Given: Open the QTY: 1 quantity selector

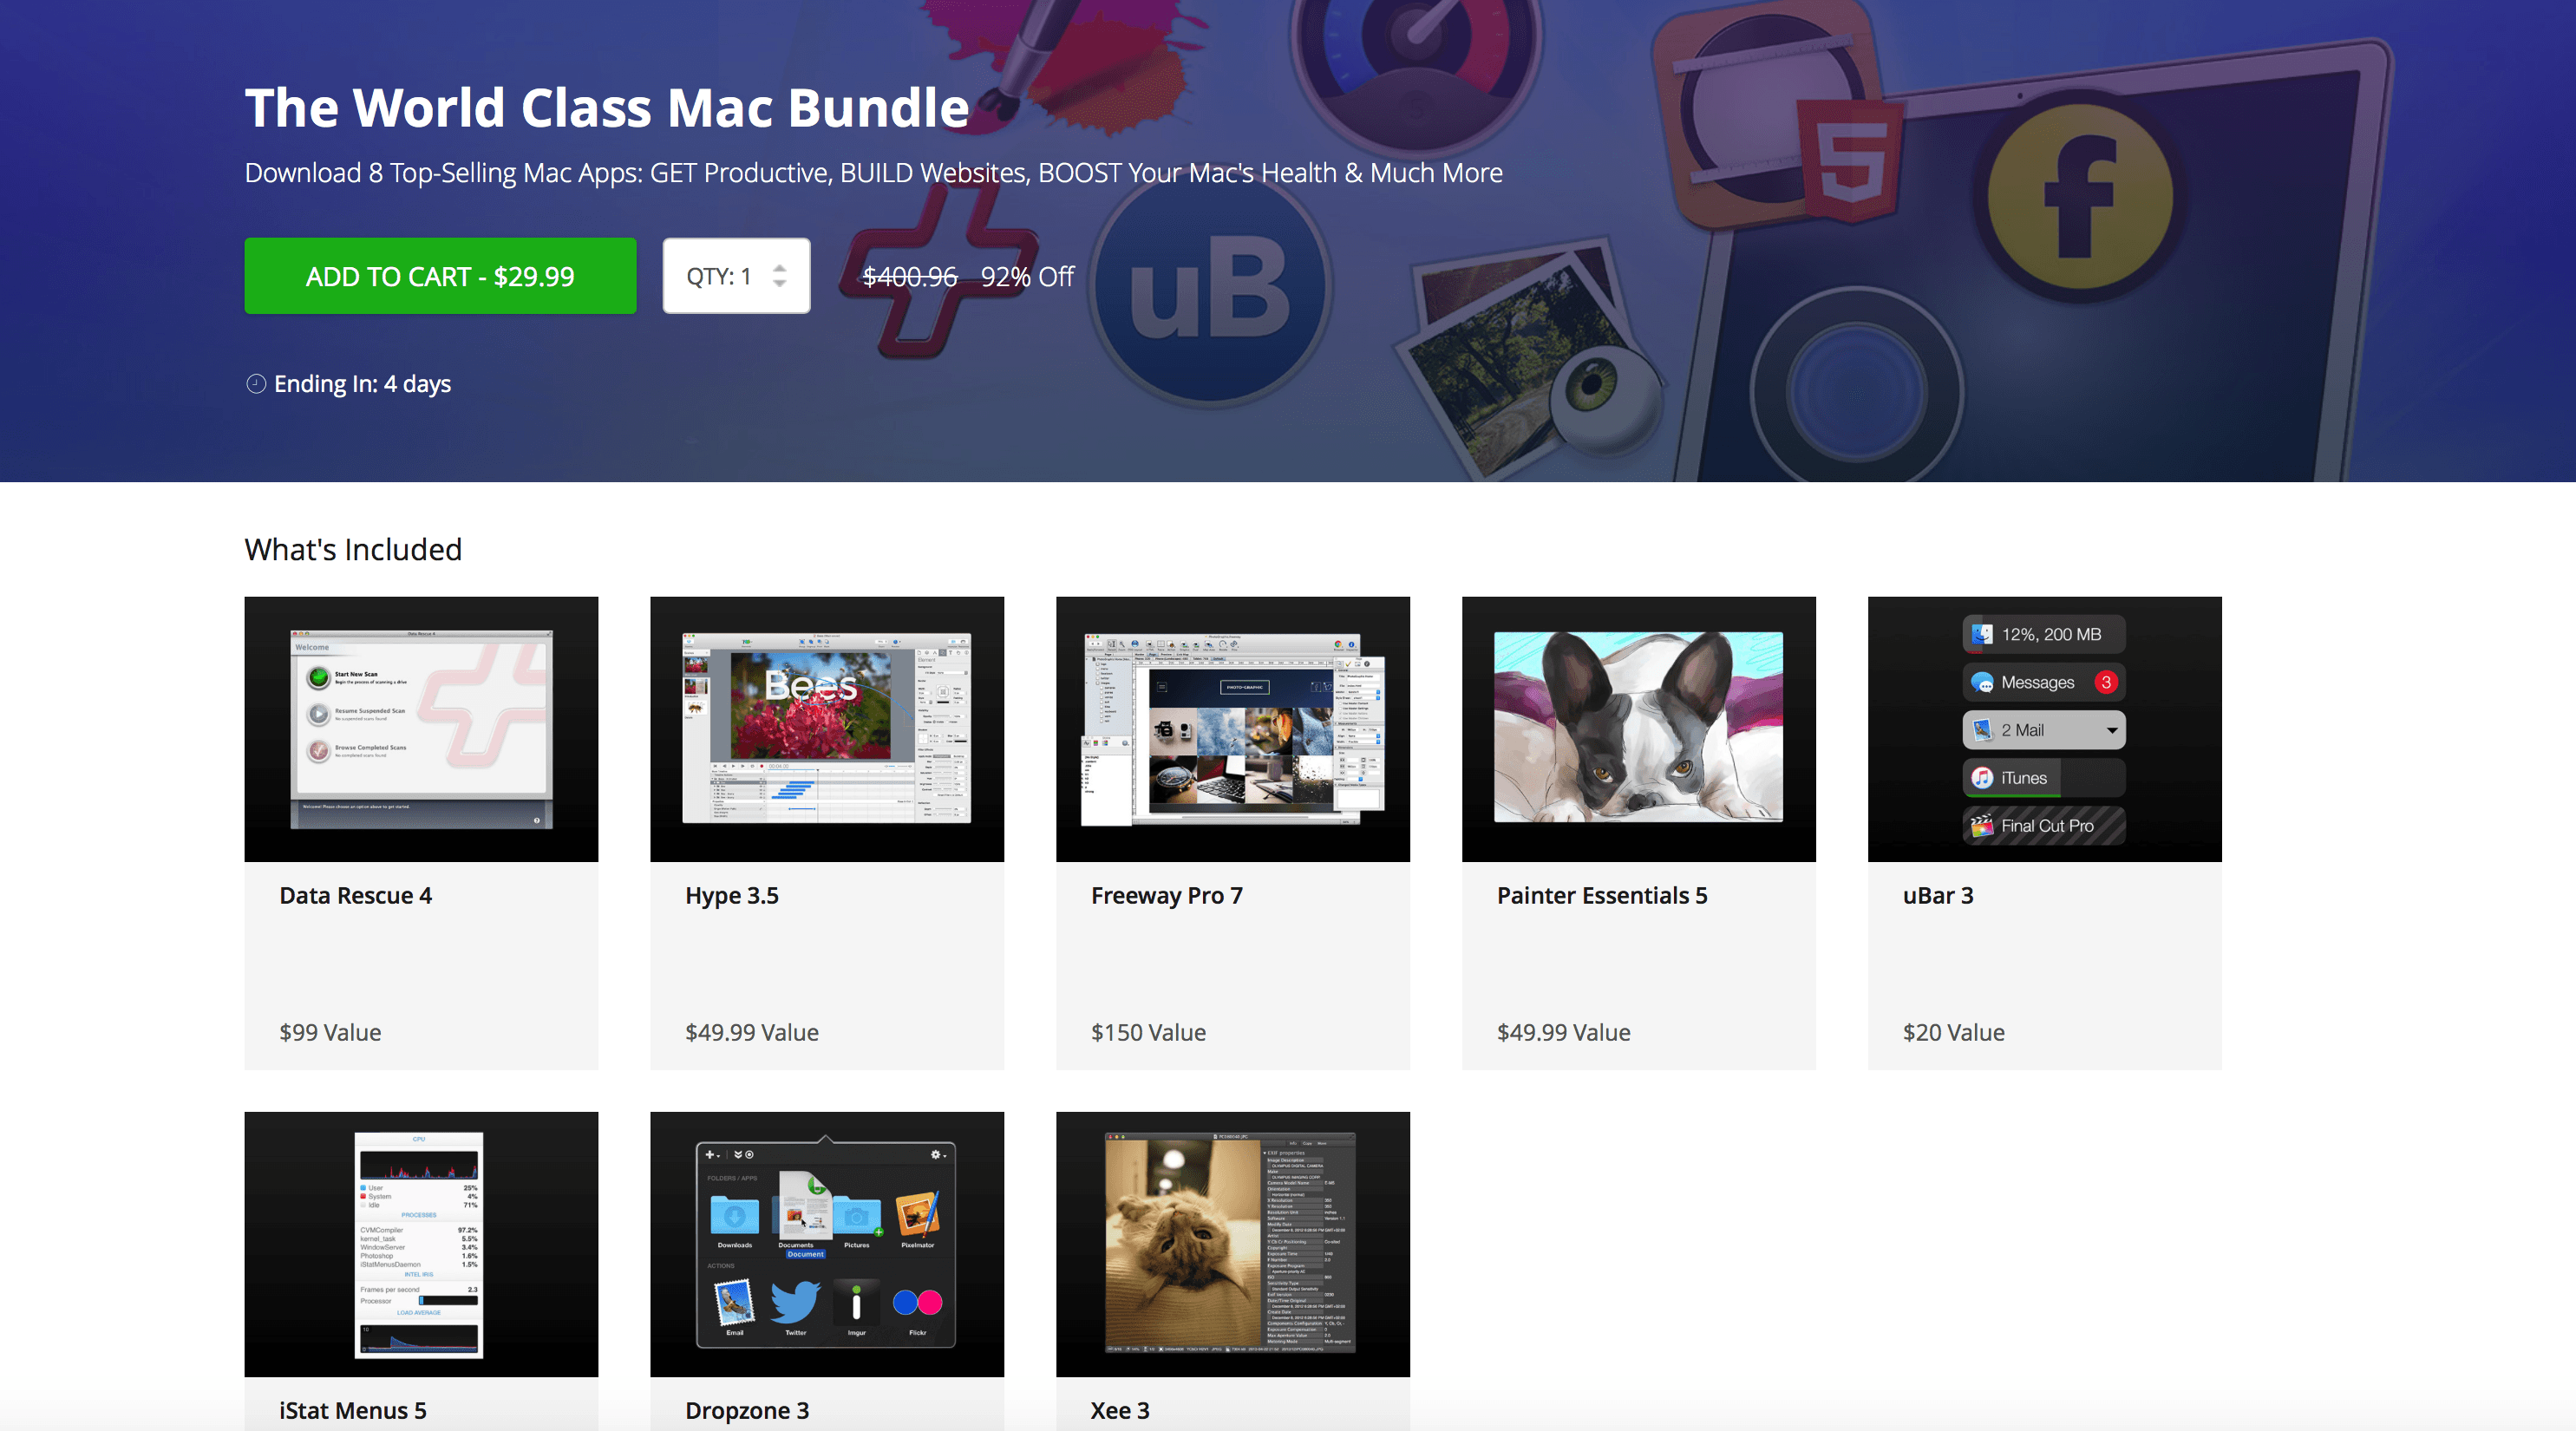Looking at the screenshot, I should point(736,276).
